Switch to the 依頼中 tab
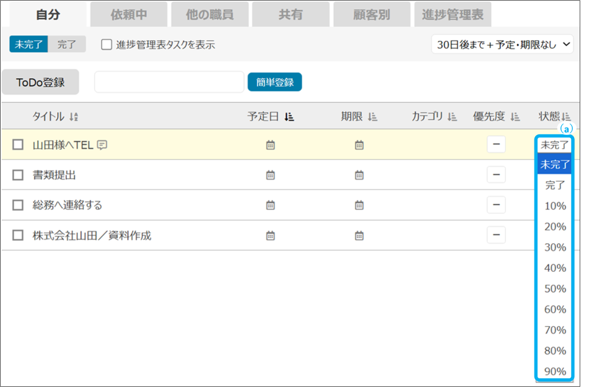The height and width of the screenshot is (387, 597). pyautogui.click(x=129, y=15)
